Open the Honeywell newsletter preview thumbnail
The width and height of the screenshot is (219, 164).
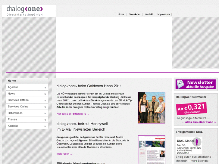(x=152, y=150)
